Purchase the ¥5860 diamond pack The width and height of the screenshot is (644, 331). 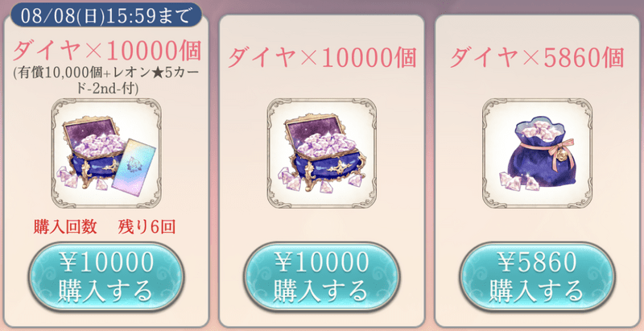pyautogui.click(x=537, y=277)
